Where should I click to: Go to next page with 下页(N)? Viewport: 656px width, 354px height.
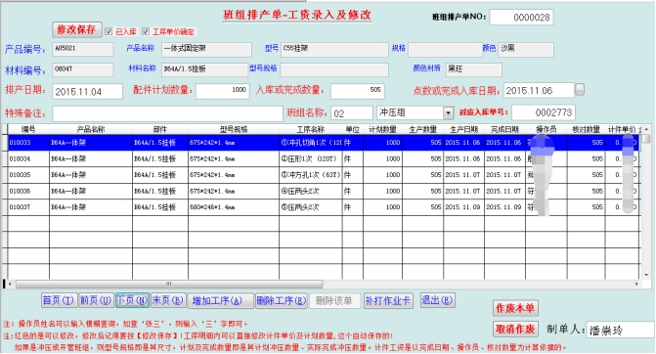pyautogui.click(x=132, y=300)
